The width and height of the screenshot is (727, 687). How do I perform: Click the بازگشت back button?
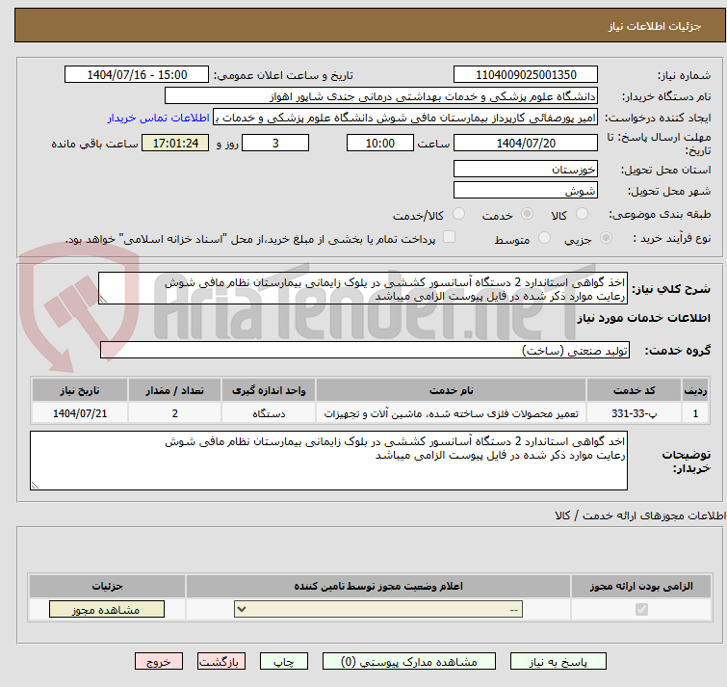(x=221, y=662)
